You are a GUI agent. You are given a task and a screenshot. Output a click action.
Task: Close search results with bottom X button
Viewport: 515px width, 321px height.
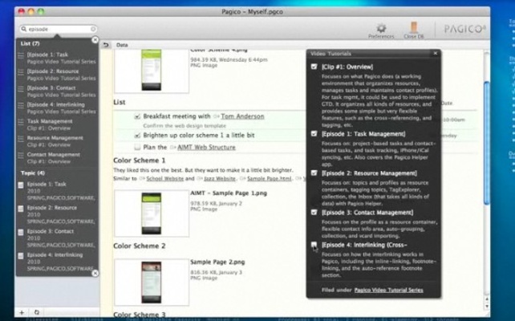[95, 273]
